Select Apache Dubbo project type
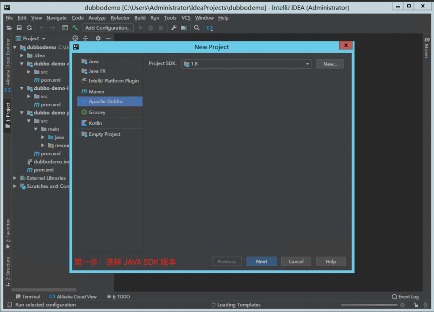This screenshot has height=312, width=434. tap(110, 101)
